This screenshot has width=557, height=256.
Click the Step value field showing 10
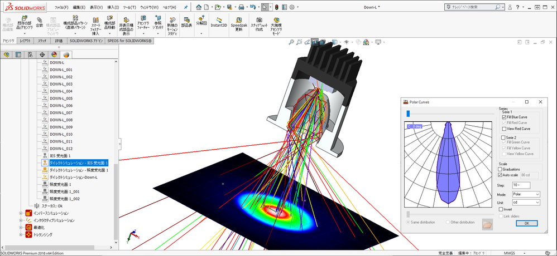(x=521, y=185)
